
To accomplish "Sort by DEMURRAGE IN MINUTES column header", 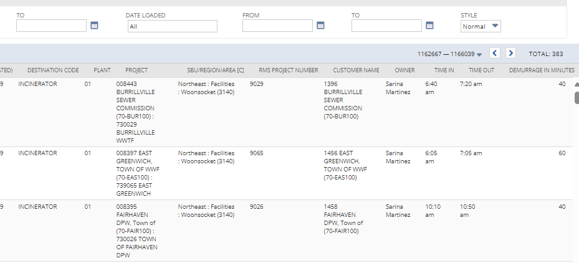I will [x=542, y=70].
